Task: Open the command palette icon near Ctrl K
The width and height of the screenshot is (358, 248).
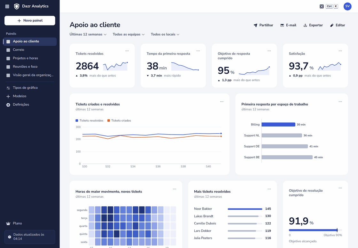Action: pos(322,6)
